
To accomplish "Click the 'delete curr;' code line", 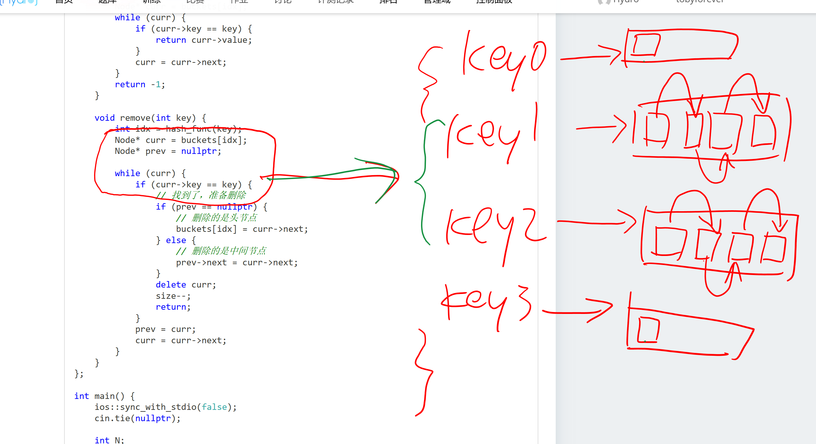I will click(x=186, y=285).
